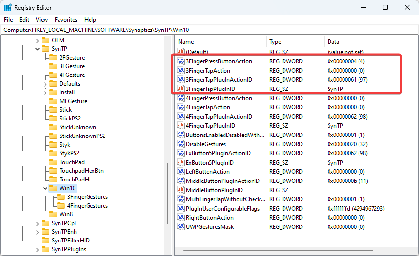The width and height of the screenshot is (419, 256).
Task: Select the 4FingerGestures folder icon
Action: click(61, 206)
